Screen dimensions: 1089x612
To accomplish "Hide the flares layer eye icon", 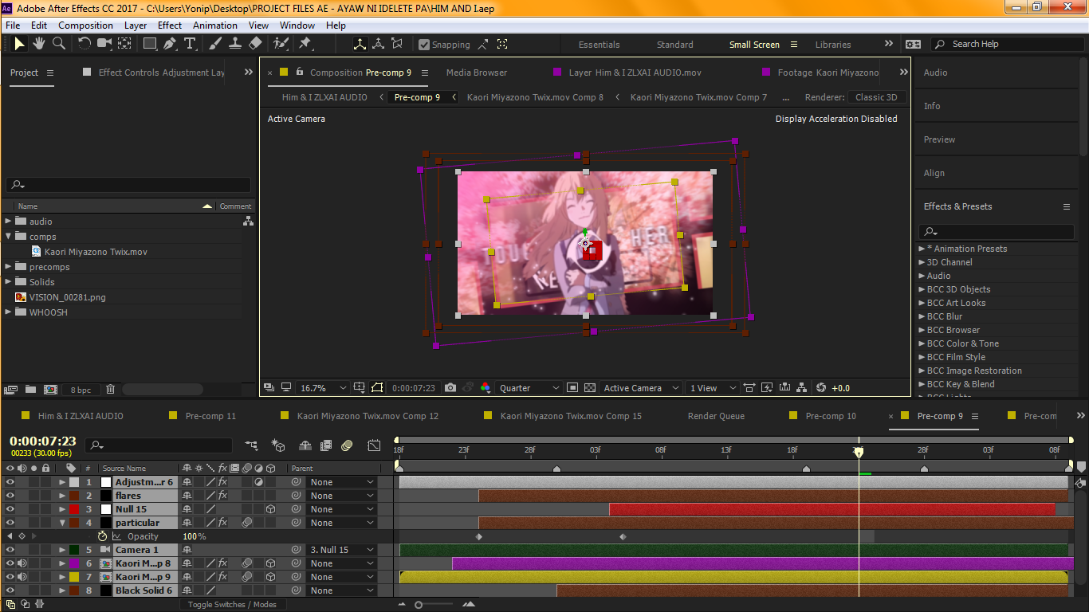I will tap(10, 496).
